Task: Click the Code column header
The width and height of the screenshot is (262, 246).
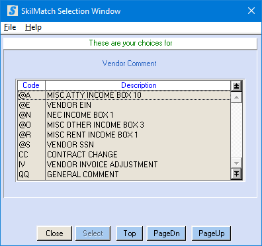Action: [x=31, y=85]
